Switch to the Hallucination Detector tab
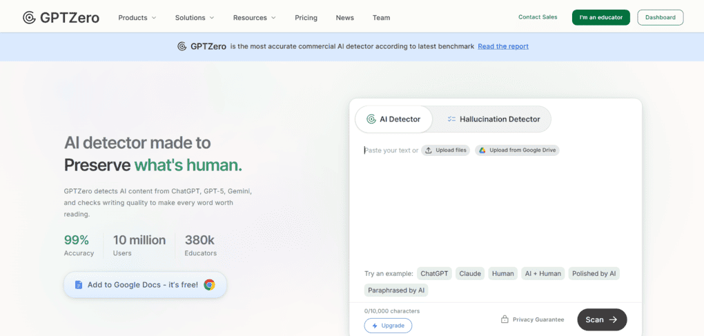This screenshot has width=704, height=336. click(x=493, y=119)
